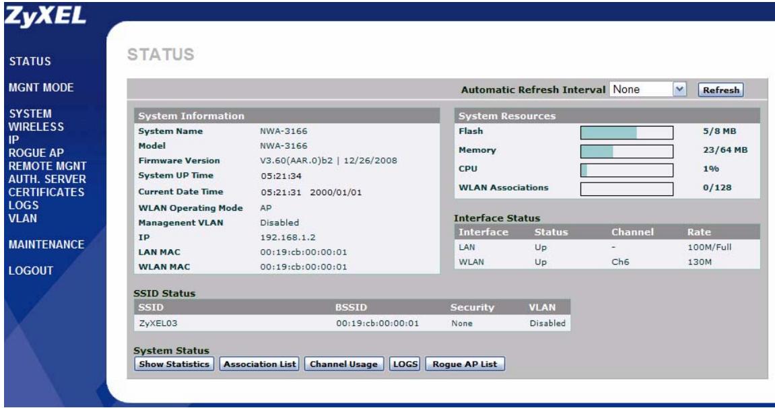The width and height of the screenshot is (775, 408).
Task: Click the LAN MAC label
Action: [x=159, y=252]
